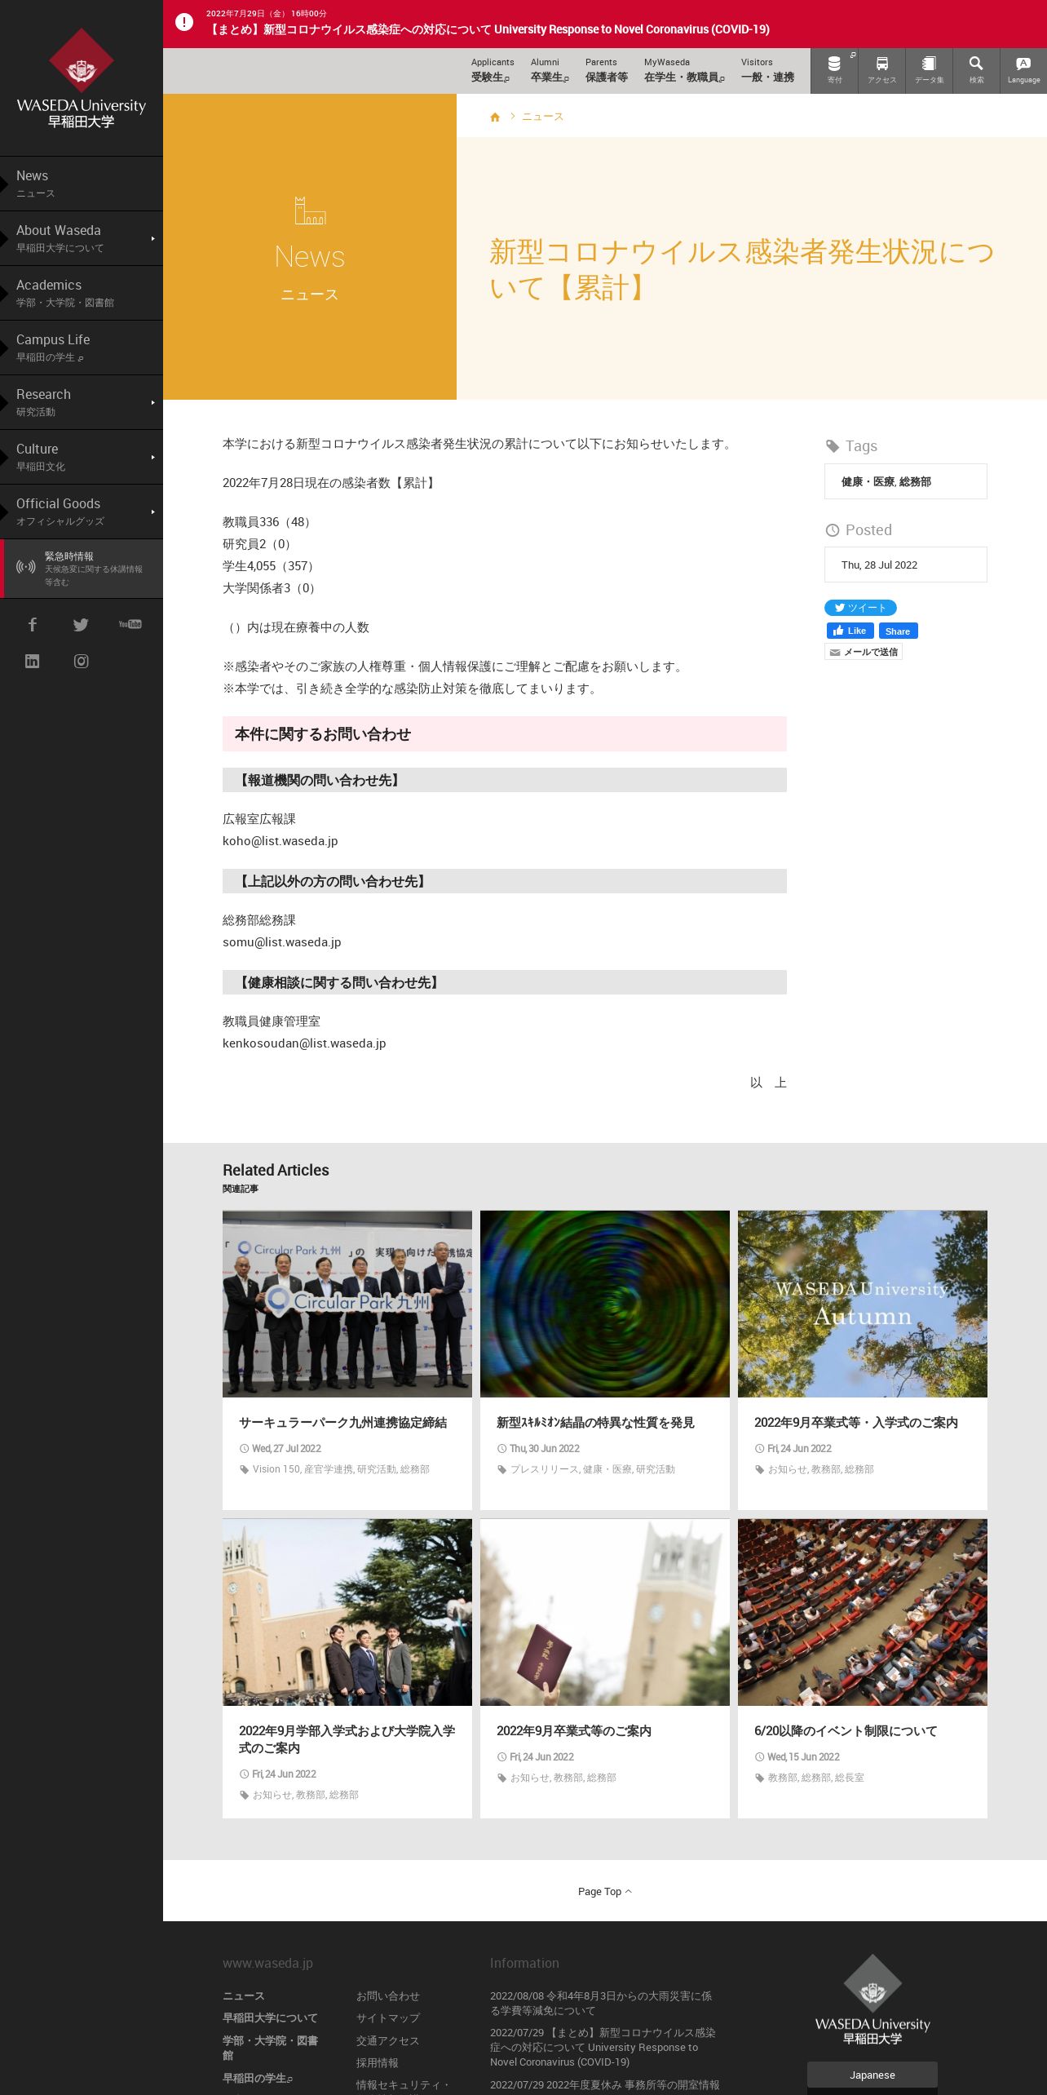1047x2095 pixels.
Task: Open 2022年9月学部入学式および大学院入学式のご案内 article
Action: pyautogui.click(x=347, y=1739)
